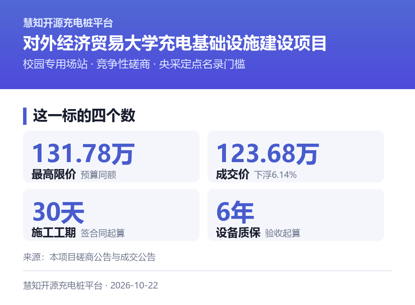The image size is (415, 305).
Task: Click the subtitle 校园专用场站 · 竞争性磋商 · 央采定点名录门槛
Action: pos(134,64)
